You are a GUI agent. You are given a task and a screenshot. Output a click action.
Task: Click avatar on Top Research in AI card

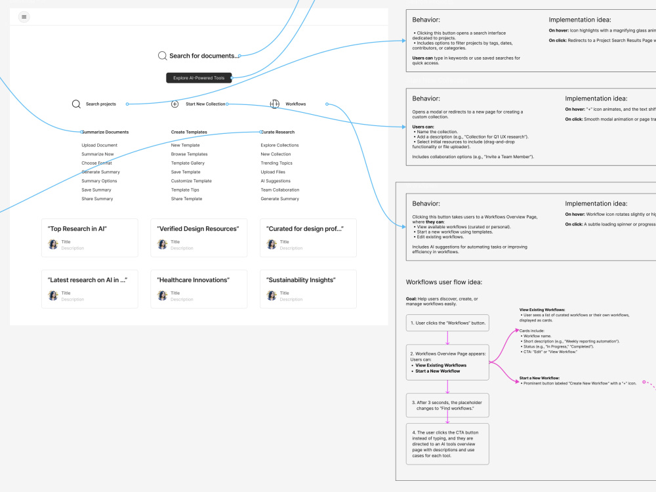pyautogui.click(x=53, y=244)
